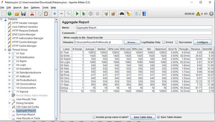Select Summary Report in tree
Screen dimensions: 215x122
(26, 114)
